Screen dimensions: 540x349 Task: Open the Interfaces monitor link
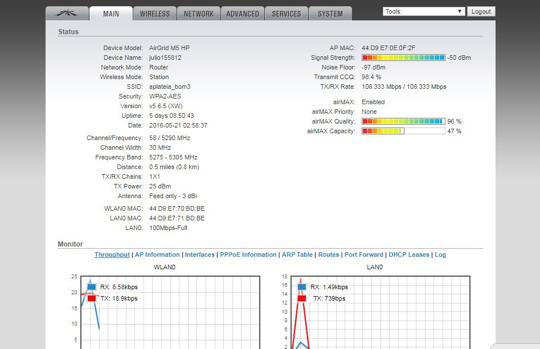(x=200, y=254)
